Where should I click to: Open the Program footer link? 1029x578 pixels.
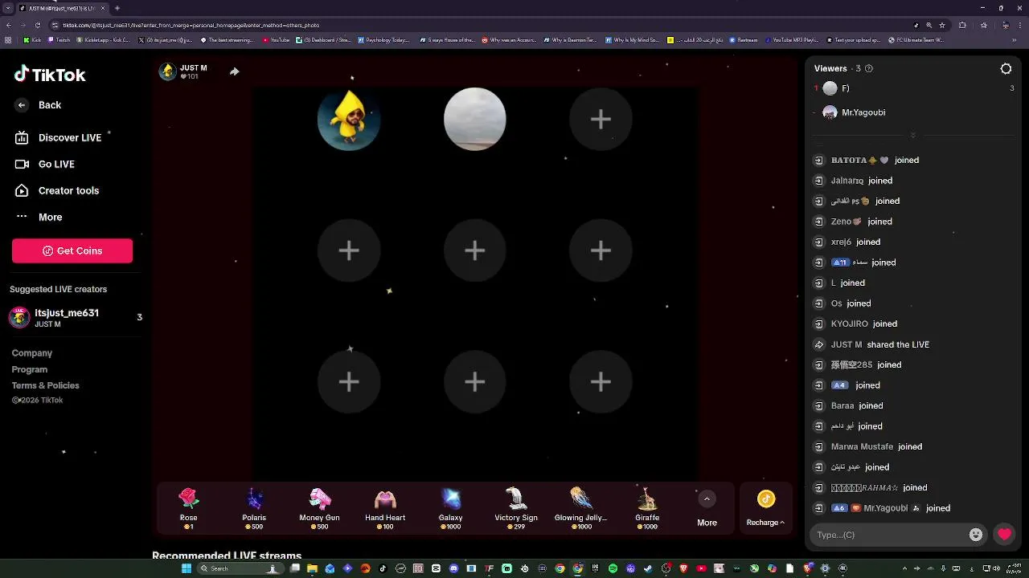30,369
